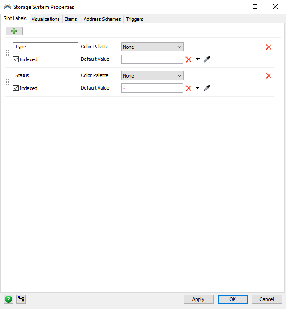Image resolution: width=286 pixels, height=309 pixels.
Task: Clear the Status default value with red X
Action: (x=188, y=88)
